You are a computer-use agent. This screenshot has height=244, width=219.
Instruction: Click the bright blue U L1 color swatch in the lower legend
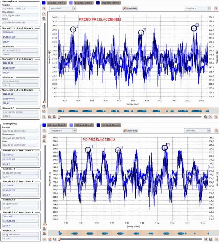(44, 125)
